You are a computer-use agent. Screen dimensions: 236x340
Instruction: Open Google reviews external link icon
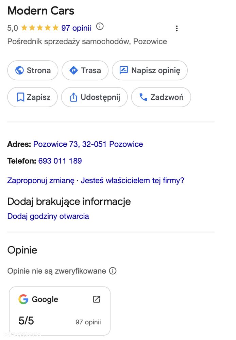coord(97,299)
